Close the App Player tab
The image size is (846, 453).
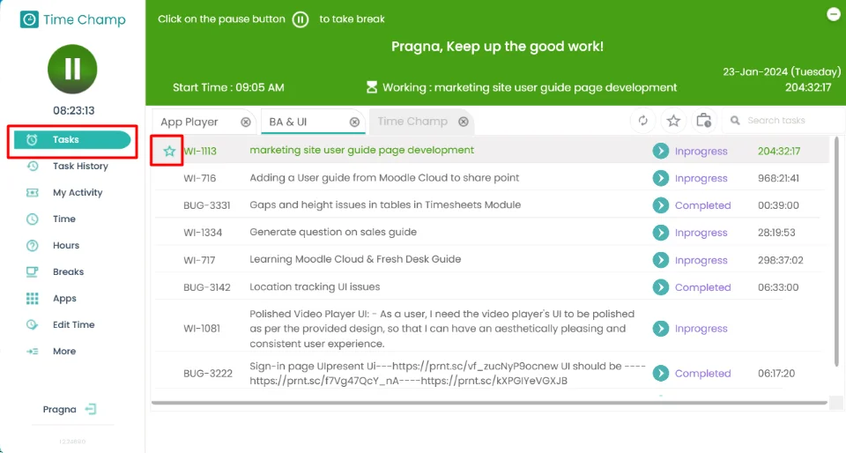[246, 122]
